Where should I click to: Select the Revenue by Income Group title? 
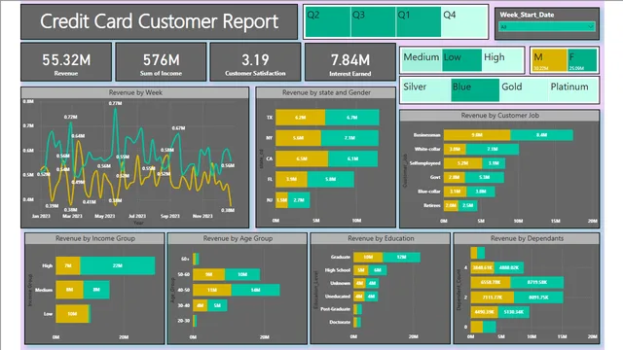[x=95, y=238]
